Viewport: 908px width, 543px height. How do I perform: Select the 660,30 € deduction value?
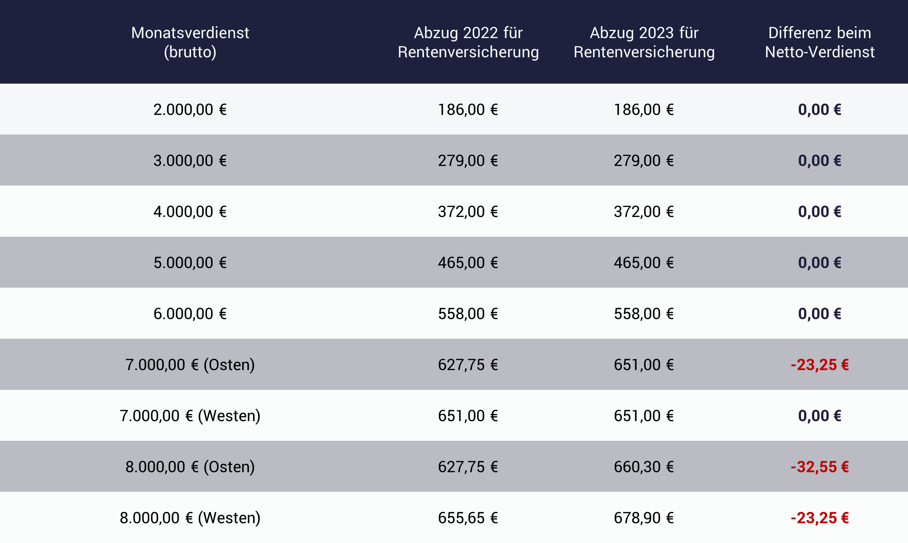click(644, 467)
